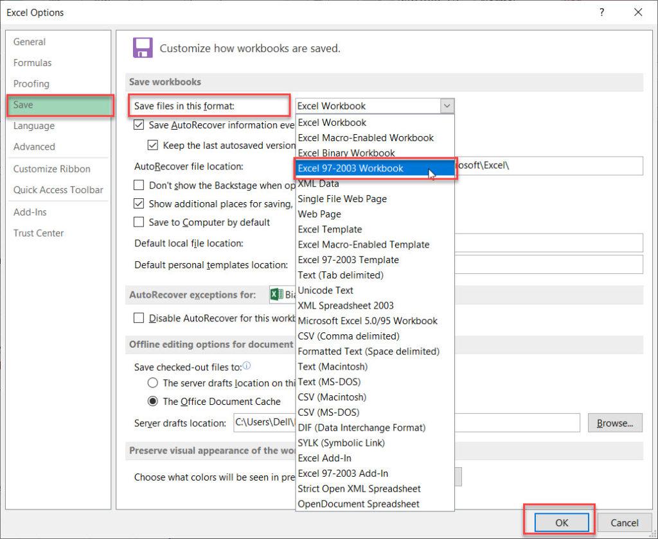The image size is (658, 539).
Task: Choose Strict Open XML Spreadsheet format
Action: coord(375,488)
